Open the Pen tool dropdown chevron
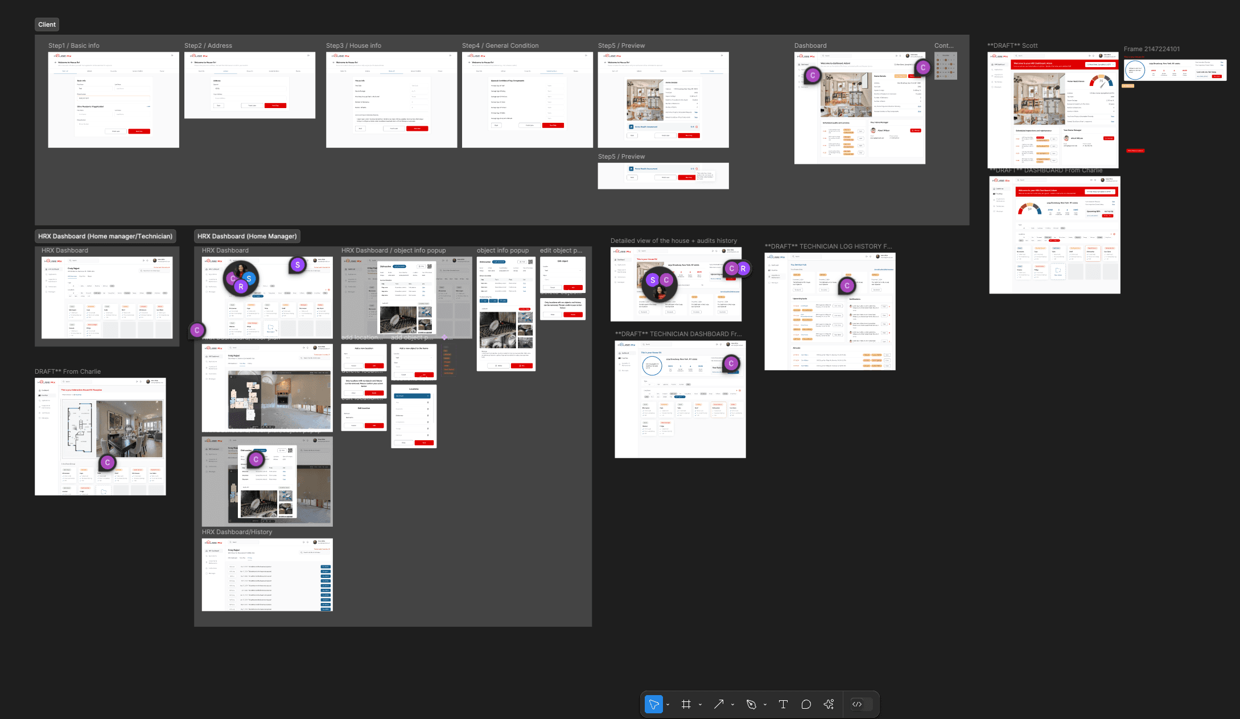Viewport: 1240px width, 719px height. 764,704
